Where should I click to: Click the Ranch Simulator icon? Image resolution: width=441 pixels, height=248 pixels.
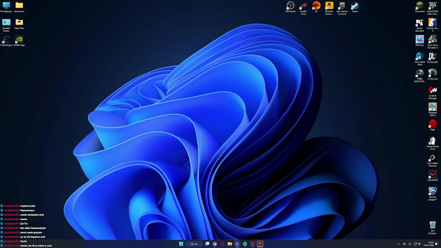pos(420,25)
